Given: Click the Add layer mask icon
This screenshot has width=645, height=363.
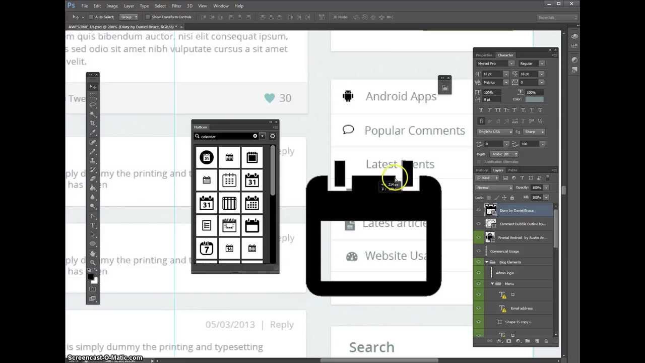Looking at the screenshot, I should tap(508, 341).
